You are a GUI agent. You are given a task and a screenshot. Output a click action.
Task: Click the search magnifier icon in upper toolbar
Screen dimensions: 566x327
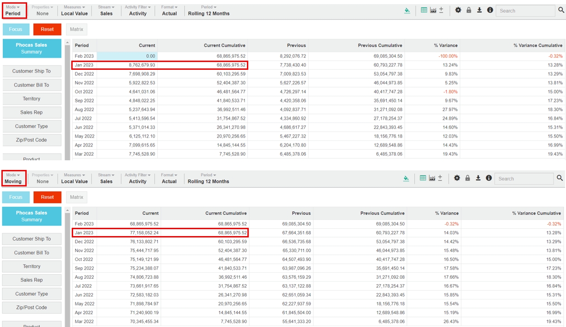[561, 10]
